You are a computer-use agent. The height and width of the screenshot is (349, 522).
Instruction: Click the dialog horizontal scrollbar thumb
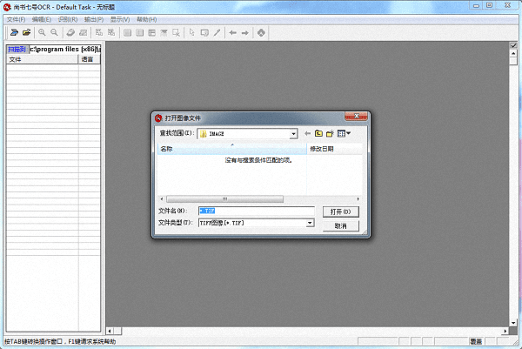pyautogui.click(x=224, y=199)
